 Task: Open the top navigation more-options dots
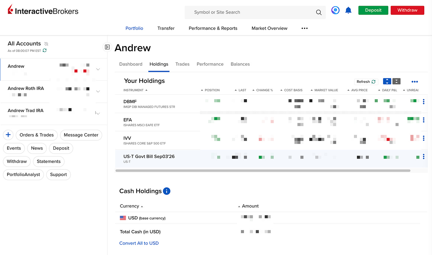pos(304,28)
